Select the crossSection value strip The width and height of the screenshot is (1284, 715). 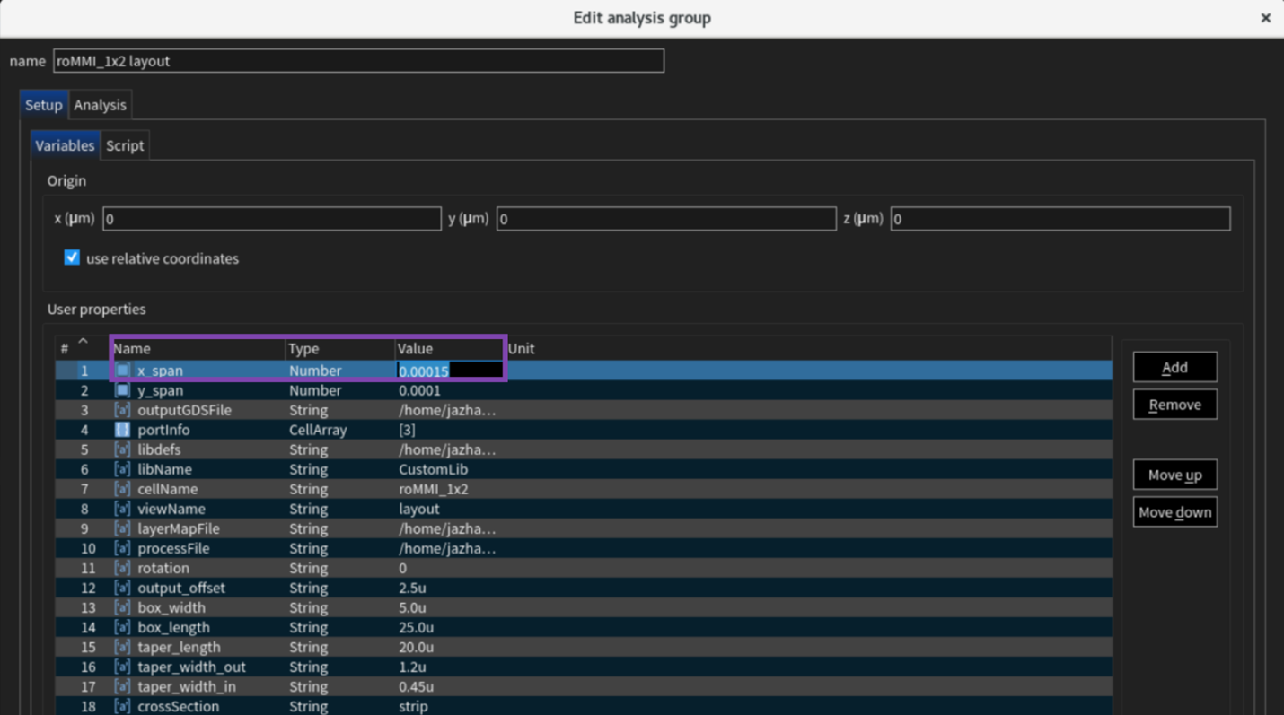click(x=413, y=706)
